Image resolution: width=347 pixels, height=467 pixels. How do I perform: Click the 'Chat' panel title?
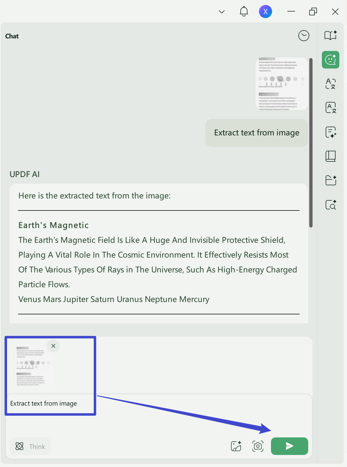tap(12, 36)
